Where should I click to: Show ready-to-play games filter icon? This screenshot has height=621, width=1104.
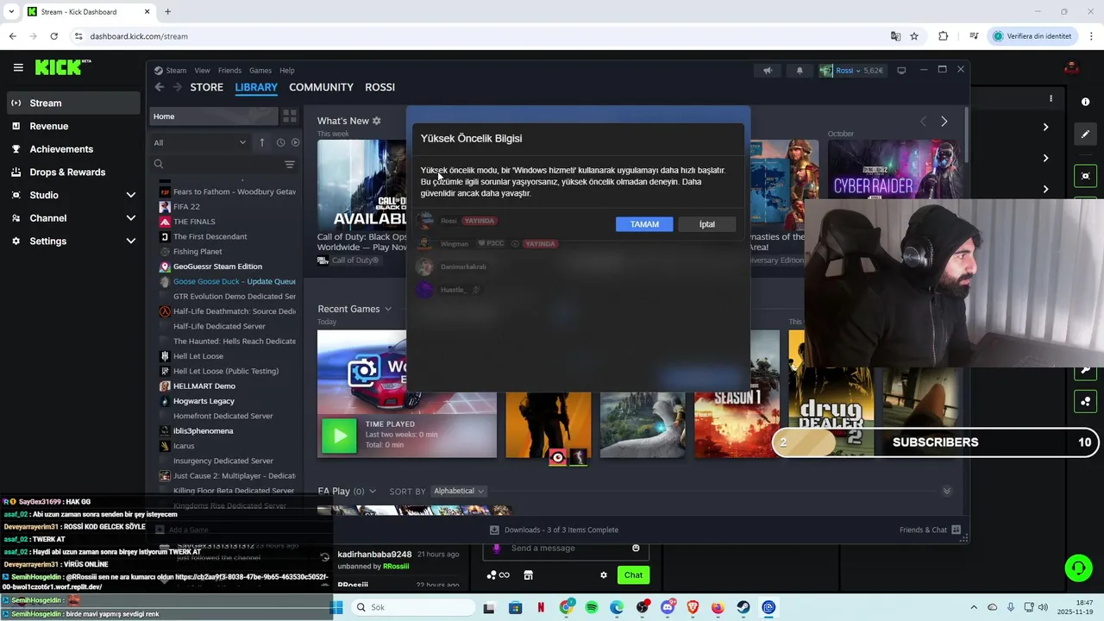[x=295, y=142]
